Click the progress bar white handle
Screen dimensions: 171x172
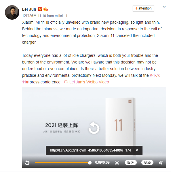click(90, 163)
